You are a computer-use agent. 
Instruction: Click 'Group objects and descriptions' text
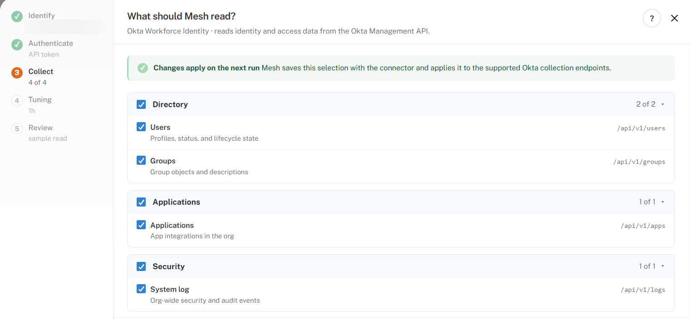tap(199, 172)
